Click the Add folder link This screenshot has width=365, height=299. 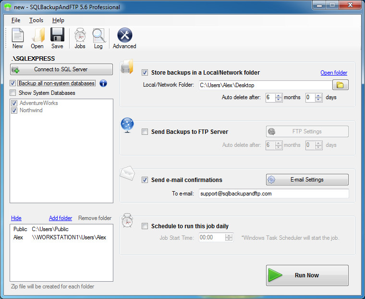click(61, 218)
